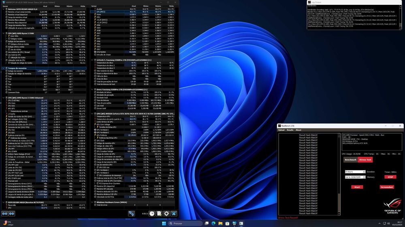The width and height of the screenshot is (405, 227).
Task: Collapse the Sistema: SOYO B550M ARGB group
Action: (x=4, y=9)
